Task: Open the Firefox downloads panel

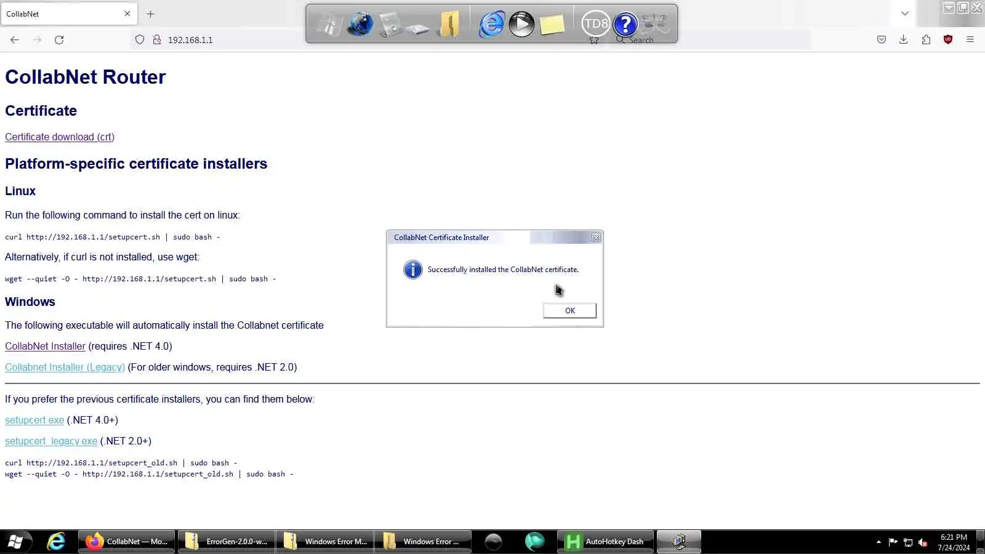Action: coord(903,39)
